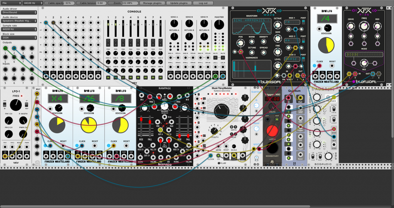Open the Audio driver DirectSound dropdown

pyautogui.click(x=19, y=12)
